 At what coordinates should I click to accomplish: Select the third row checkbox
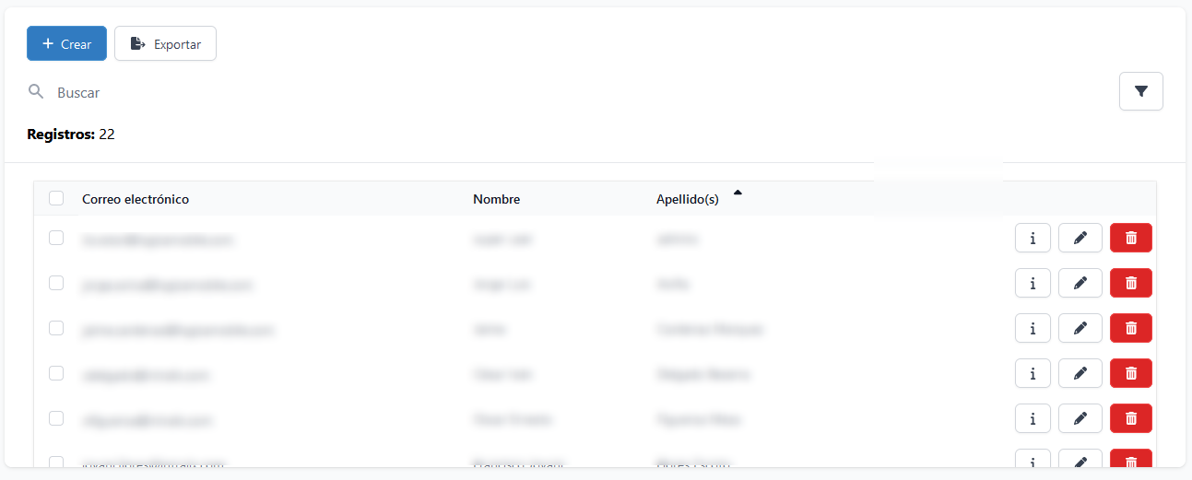pyautogui.click(x=56, y=328)
